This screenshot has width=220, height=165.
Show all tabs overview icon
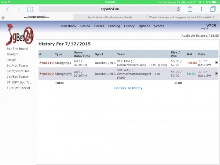point(213,9)
